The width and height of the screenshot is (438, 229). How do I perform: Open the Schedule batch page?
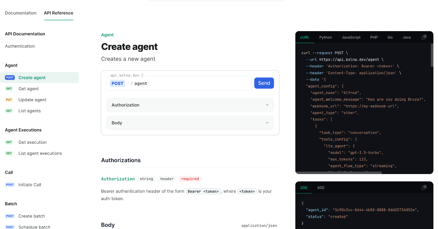coord(34,227)
